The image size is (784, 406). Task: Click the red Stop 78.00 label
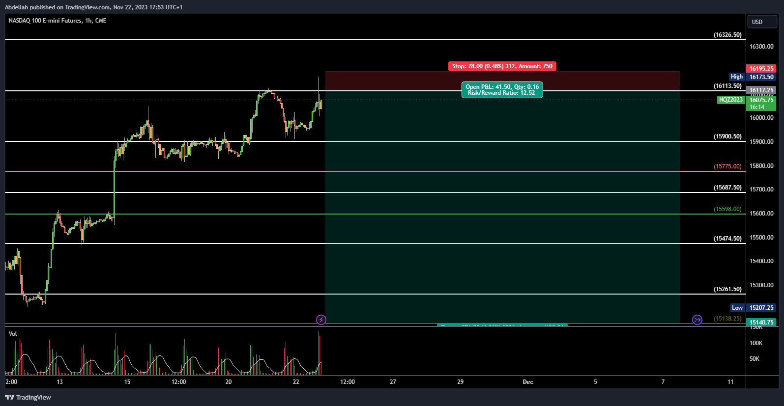click(x=502, y=66)
